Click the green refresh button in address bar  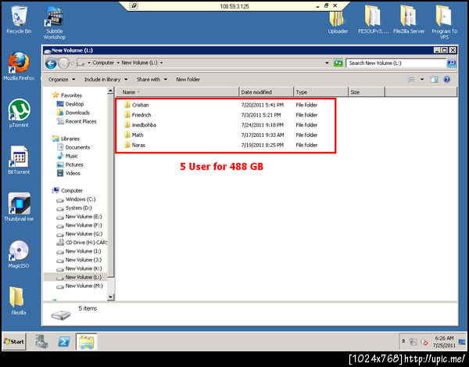click(x=338, y=63)
